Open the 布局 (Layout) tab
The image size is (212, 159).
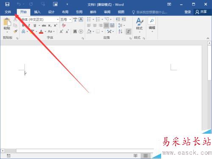65,12
